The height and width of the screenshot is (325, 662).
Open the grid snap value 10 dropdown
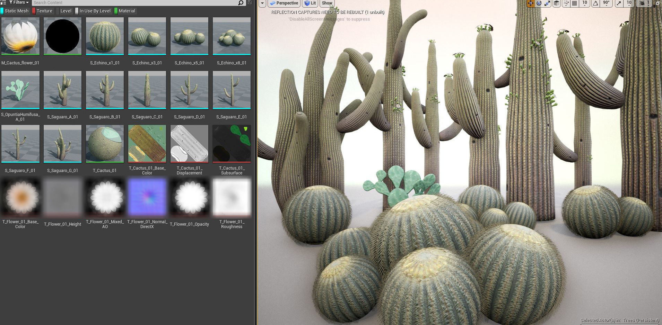coord(585,3)
